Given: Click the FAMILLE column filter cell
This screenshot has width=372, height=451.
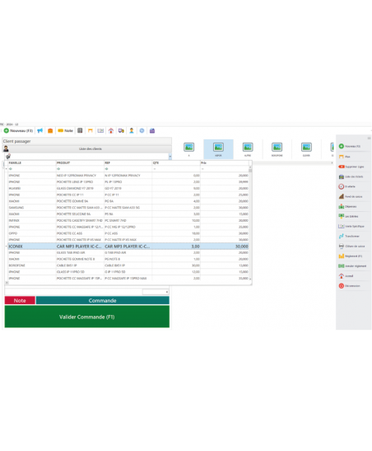Looking at the screenshot, I should [x=31, y=169].
